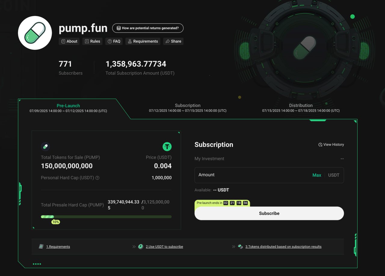This screenshot has height=276, width=385.
Task: Open the About section
Action: [x=69, y=41]
